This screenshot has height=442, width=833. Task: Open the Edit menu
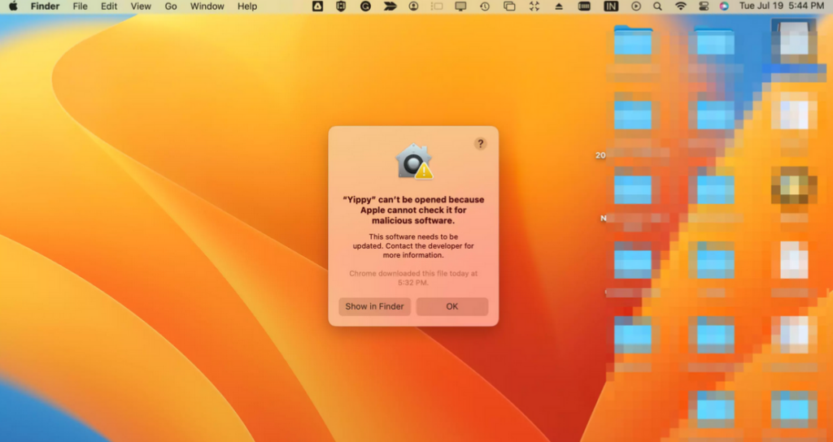click(x=109, y=6)
